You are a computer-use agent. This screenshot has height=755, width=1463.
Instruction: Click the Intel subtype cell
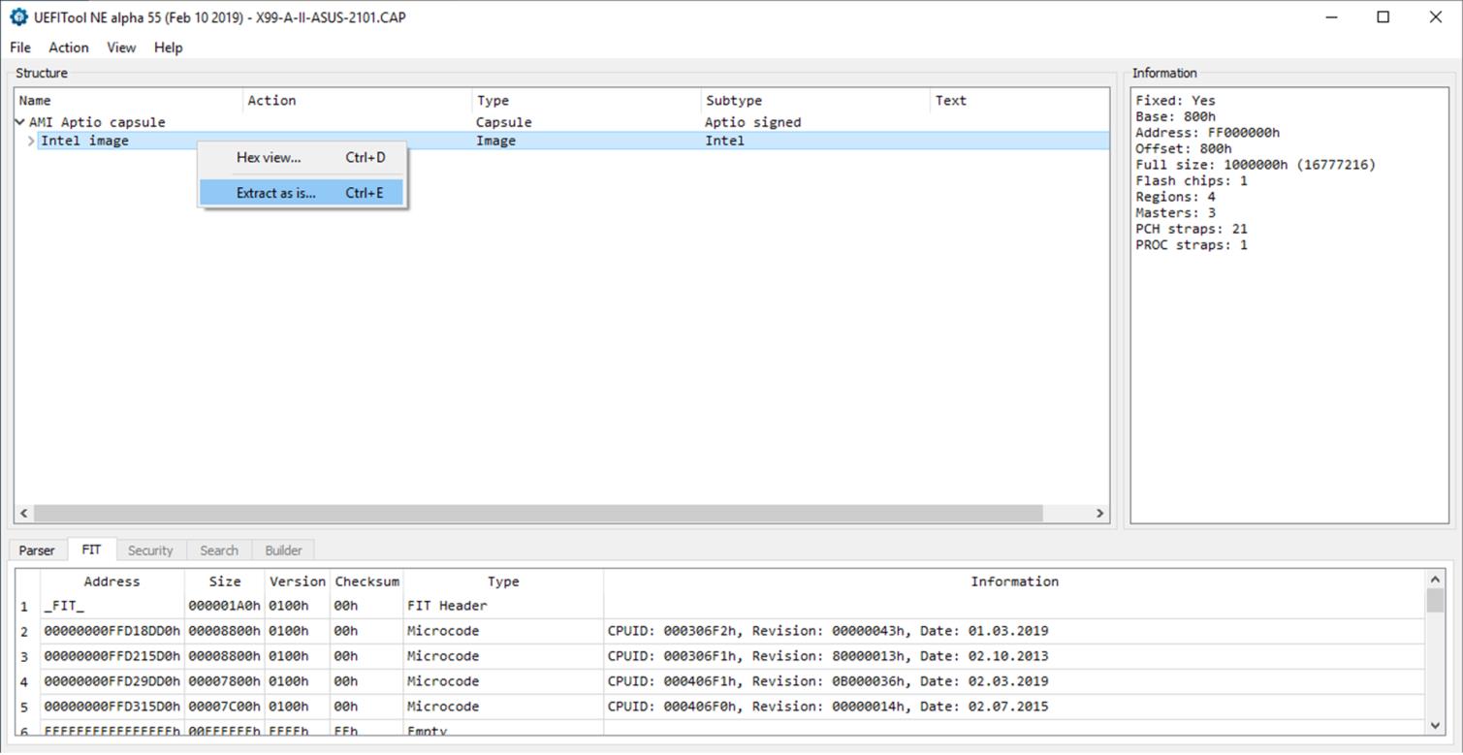tap(724, 142)
